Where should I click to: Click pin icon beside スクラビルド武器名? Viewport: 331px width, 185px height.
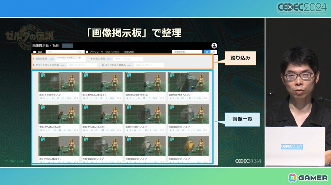coord(103,65)
